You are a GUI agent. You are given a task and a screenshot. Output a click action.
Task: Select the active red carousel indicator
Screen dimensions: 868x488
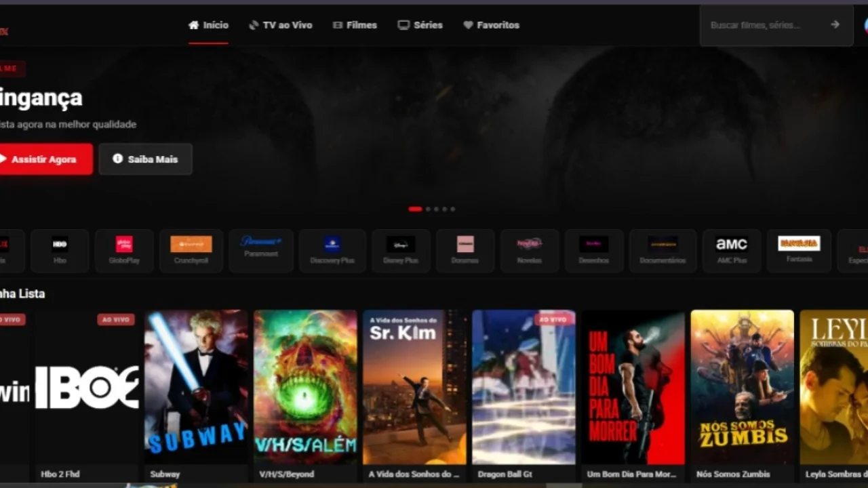click(x=415, y=209)
